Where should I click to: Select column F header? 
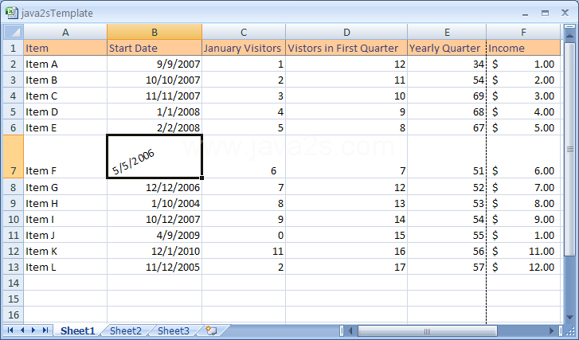[523, 32]
